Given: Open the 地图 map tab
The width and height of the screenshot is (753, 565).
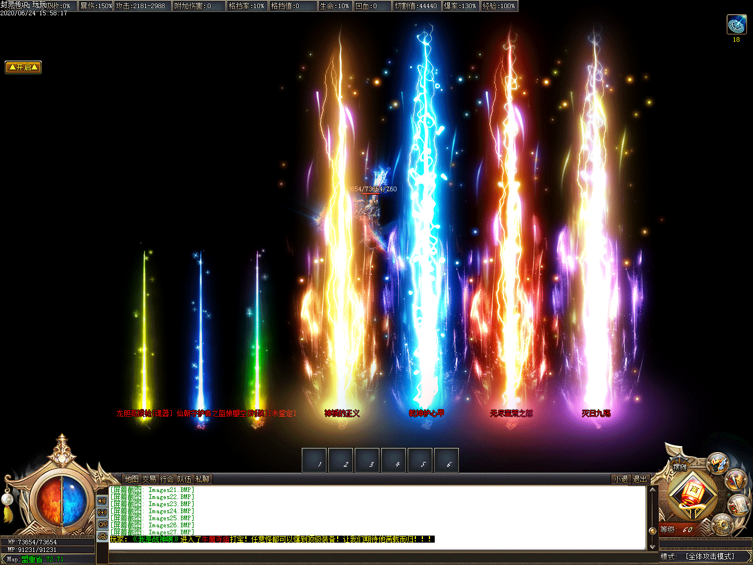Looking at the screenshot, I should 131,479.
